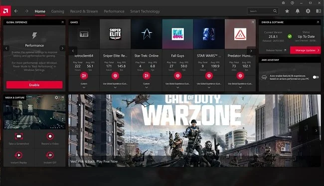Click STAR WARS global experience icon

click(x=209, y=76)
